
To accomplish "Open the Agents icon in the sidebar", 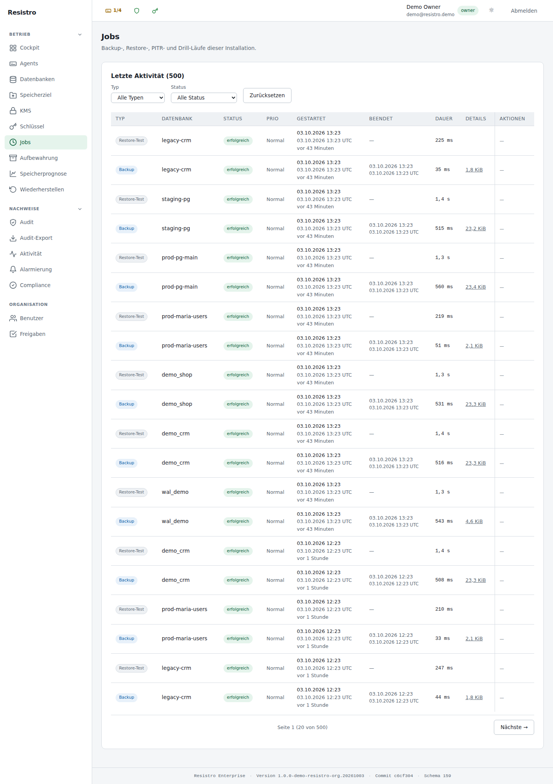I will coord(13,64).
